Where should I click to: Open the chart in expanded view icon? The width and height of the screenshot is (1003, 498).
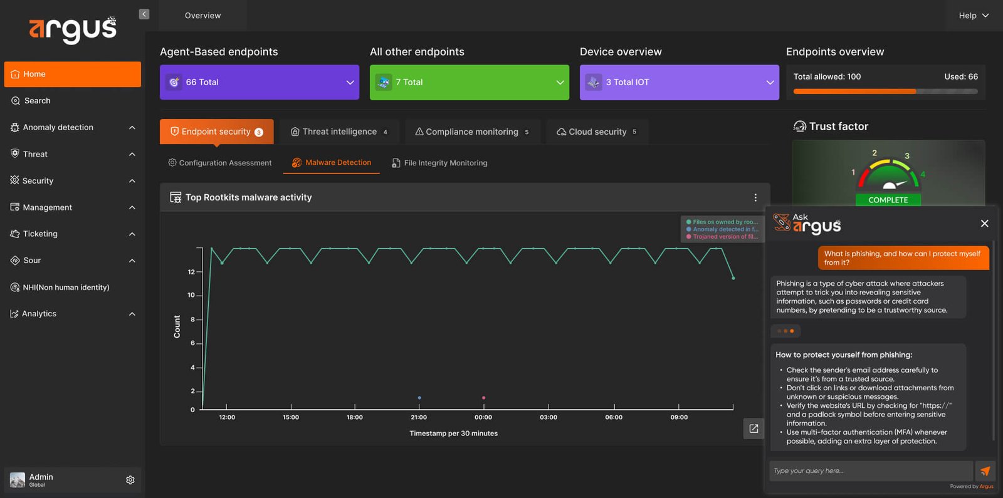click(x=754, y=428)
